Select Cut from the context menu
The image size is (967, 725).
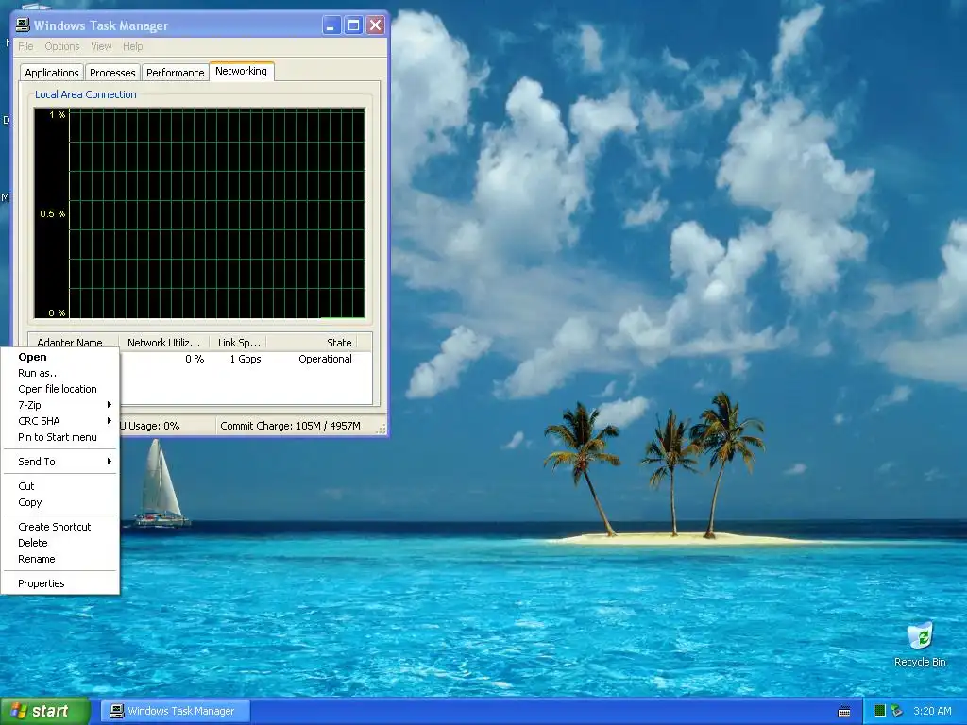click(59, 486)
